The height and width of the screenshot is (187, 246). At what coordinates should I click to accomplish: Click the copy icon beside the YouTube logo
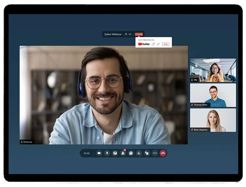pyautogui.click(x=153, y=44)
